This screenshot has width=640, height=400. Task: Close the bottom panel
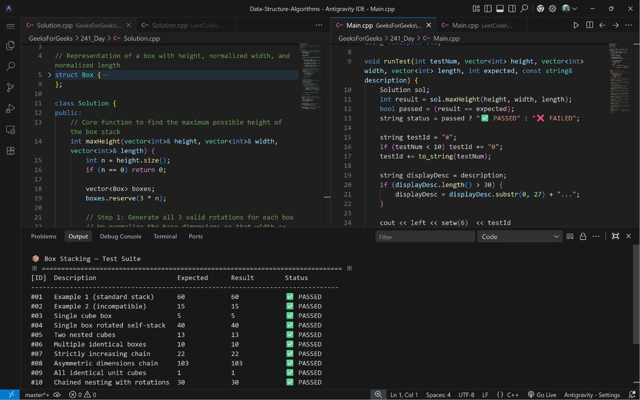[x=628, y=236]
